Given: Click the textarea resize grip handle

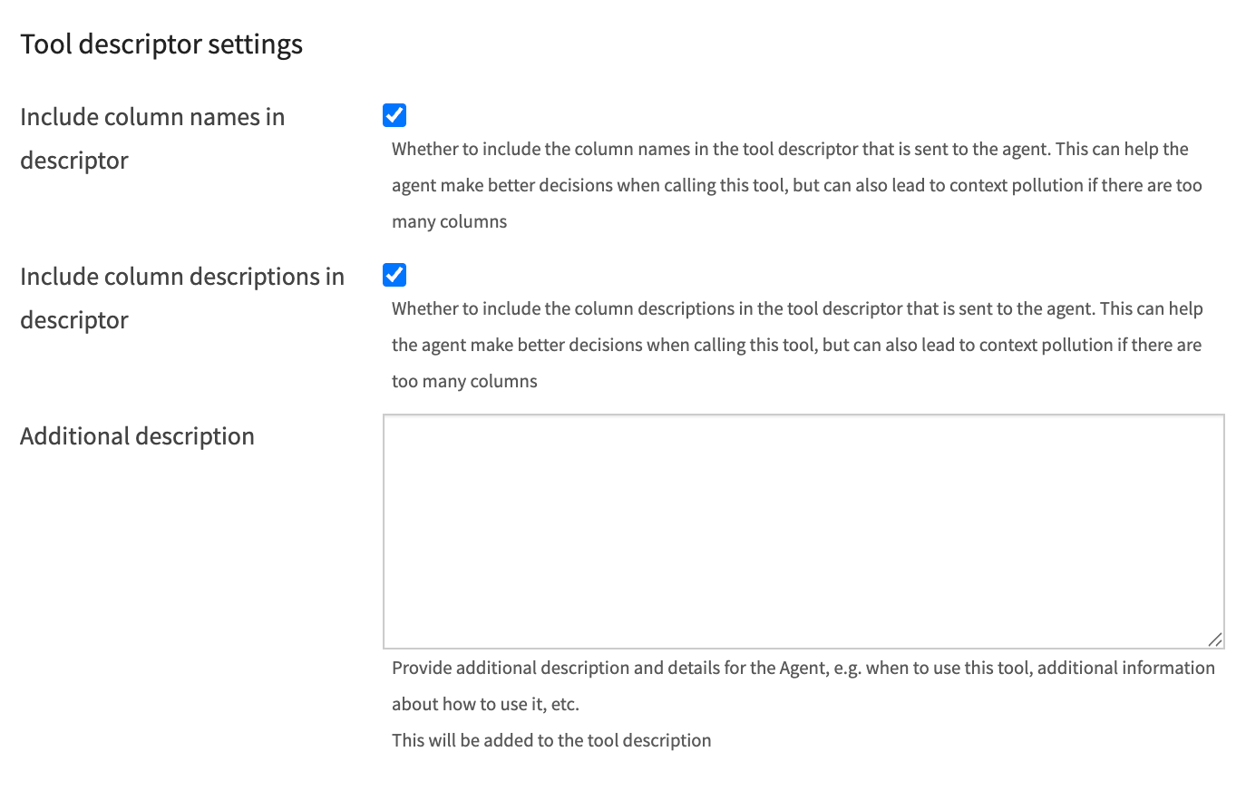Looking at the screenshot, I should coord(1215,640).
